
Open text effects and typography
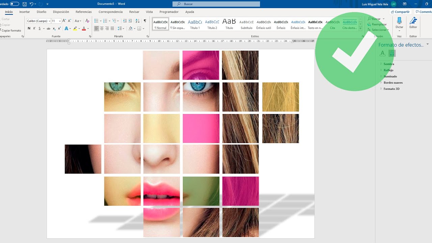tap(66, 28)
